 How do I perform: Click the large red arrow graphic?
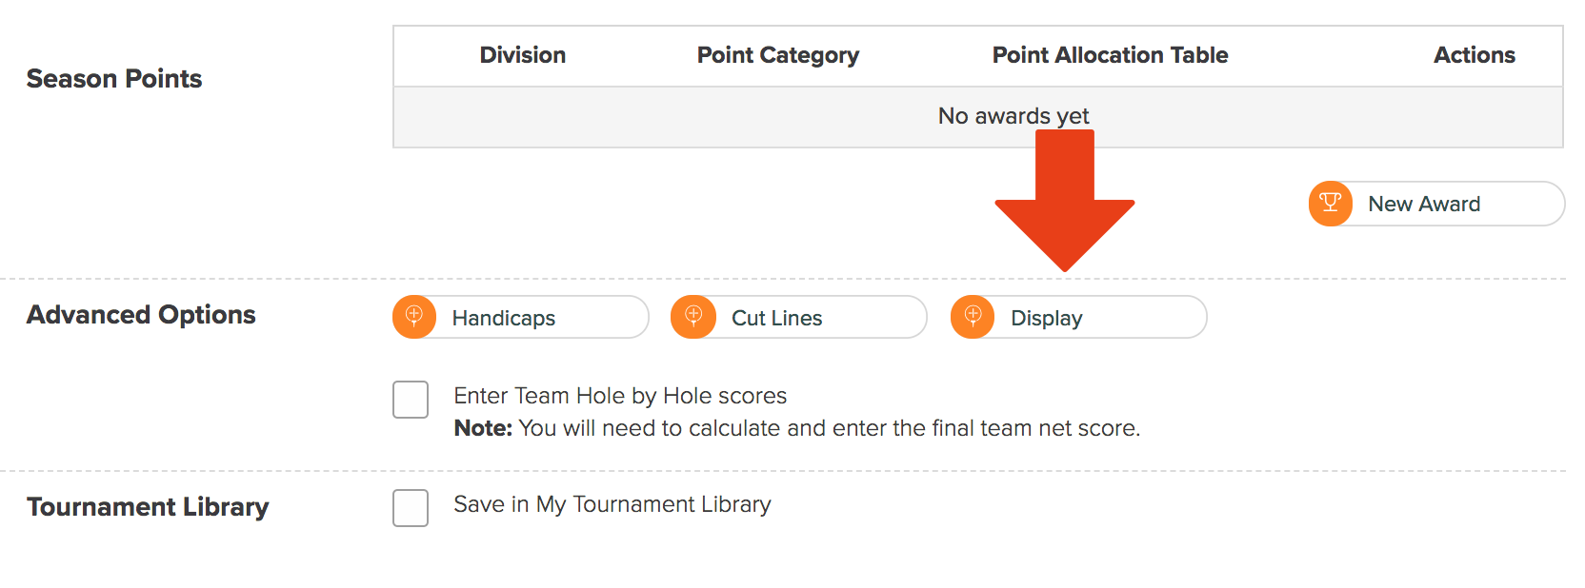1065,201
